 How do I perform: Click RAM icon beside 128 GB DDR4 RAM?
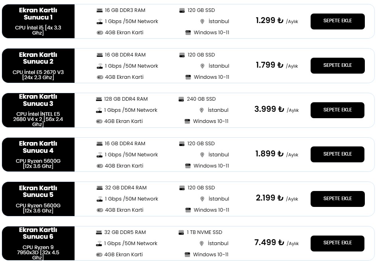click(x=99, y=99)
